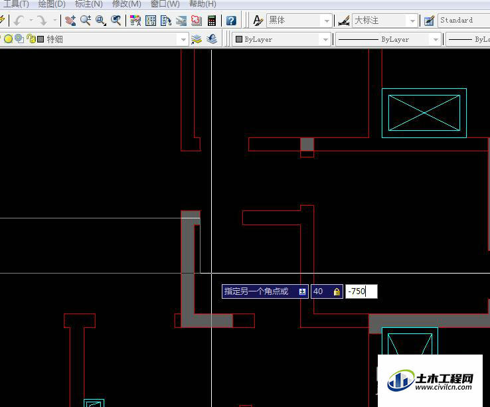The height and width of the screenshot is (407, 490).
Task: Open the Standard table style dropdown
Action: pos(464,21)
